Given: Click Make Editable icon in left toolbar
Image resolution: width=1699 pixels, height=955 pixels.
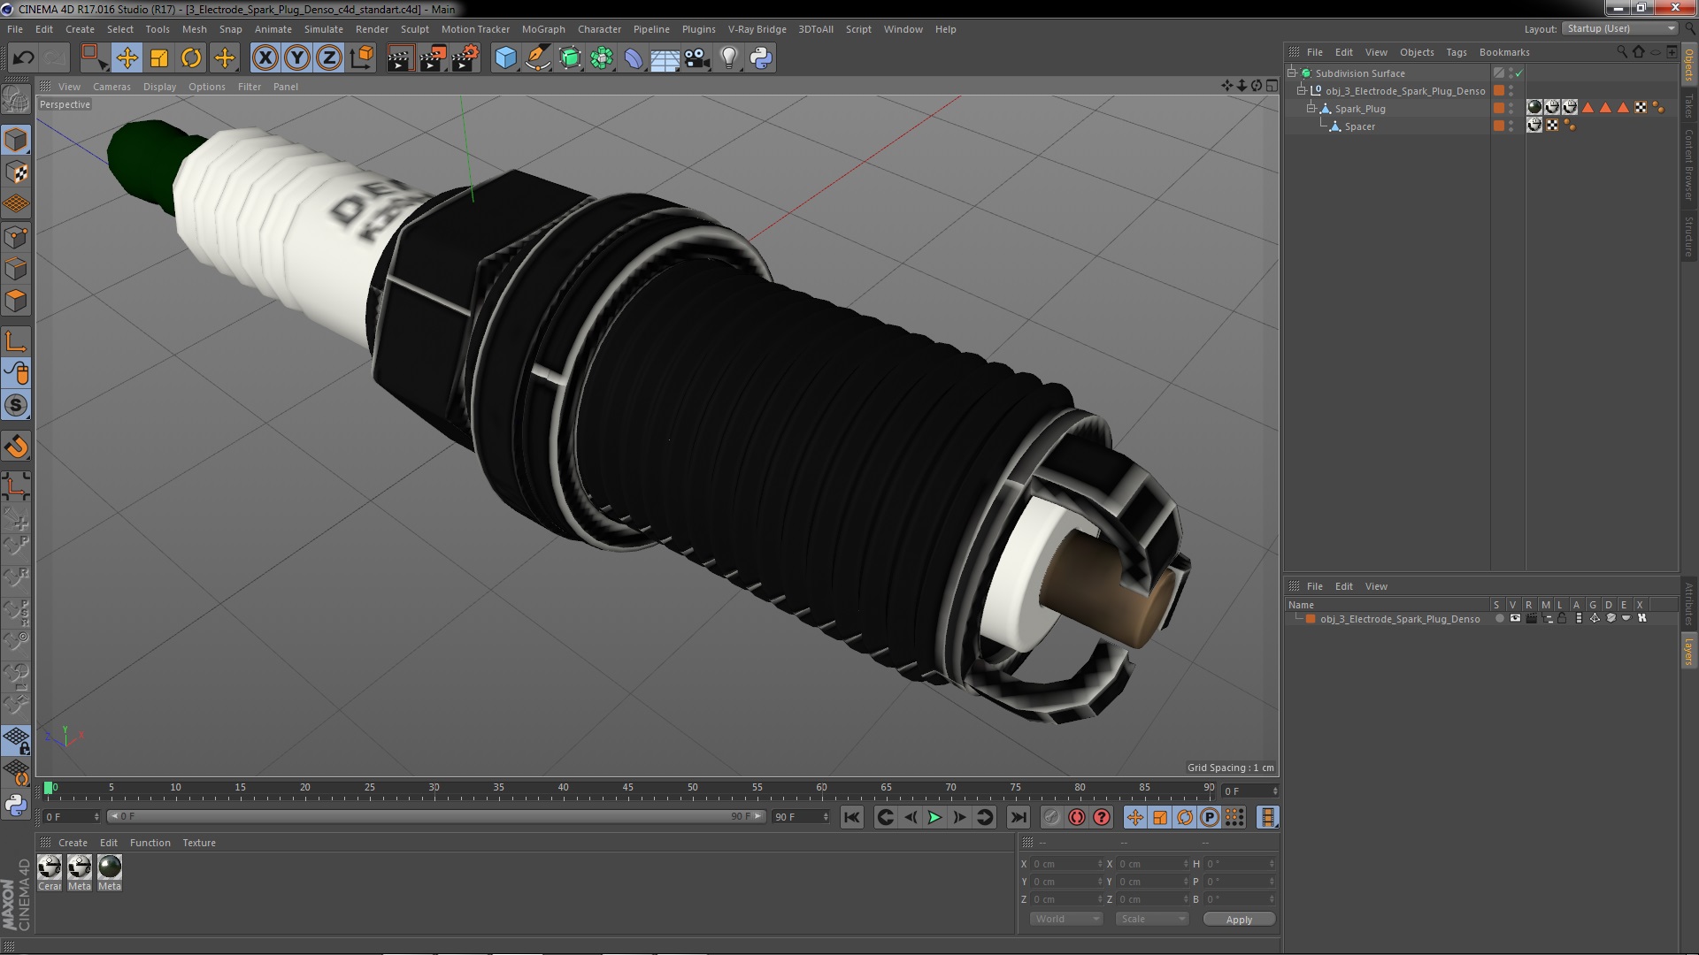Looking at the screenshot, I should pyautogui.click(x=16, y=99).
